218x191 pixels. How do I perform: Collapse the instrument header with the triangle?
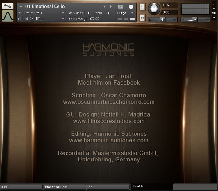pyautogui.click(x=21, y=7)
